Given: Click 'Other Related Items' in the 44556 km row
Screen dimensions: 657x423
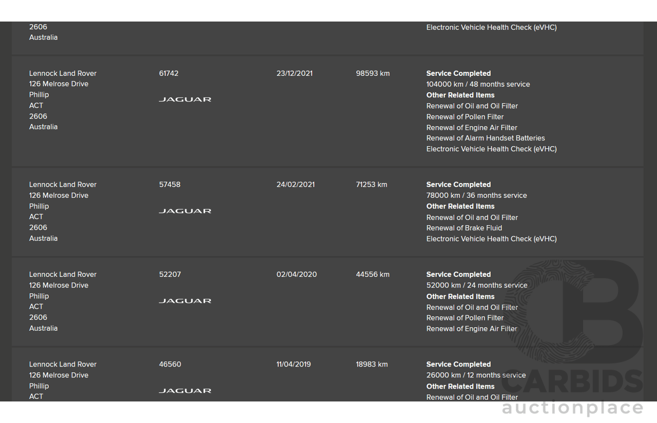Looking at the screenshot, I should 460,296.
